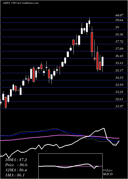Image resolution: width=128 pixels, height=179 pixels.
Task: Click the price label 39
Action: coord(117,27)
